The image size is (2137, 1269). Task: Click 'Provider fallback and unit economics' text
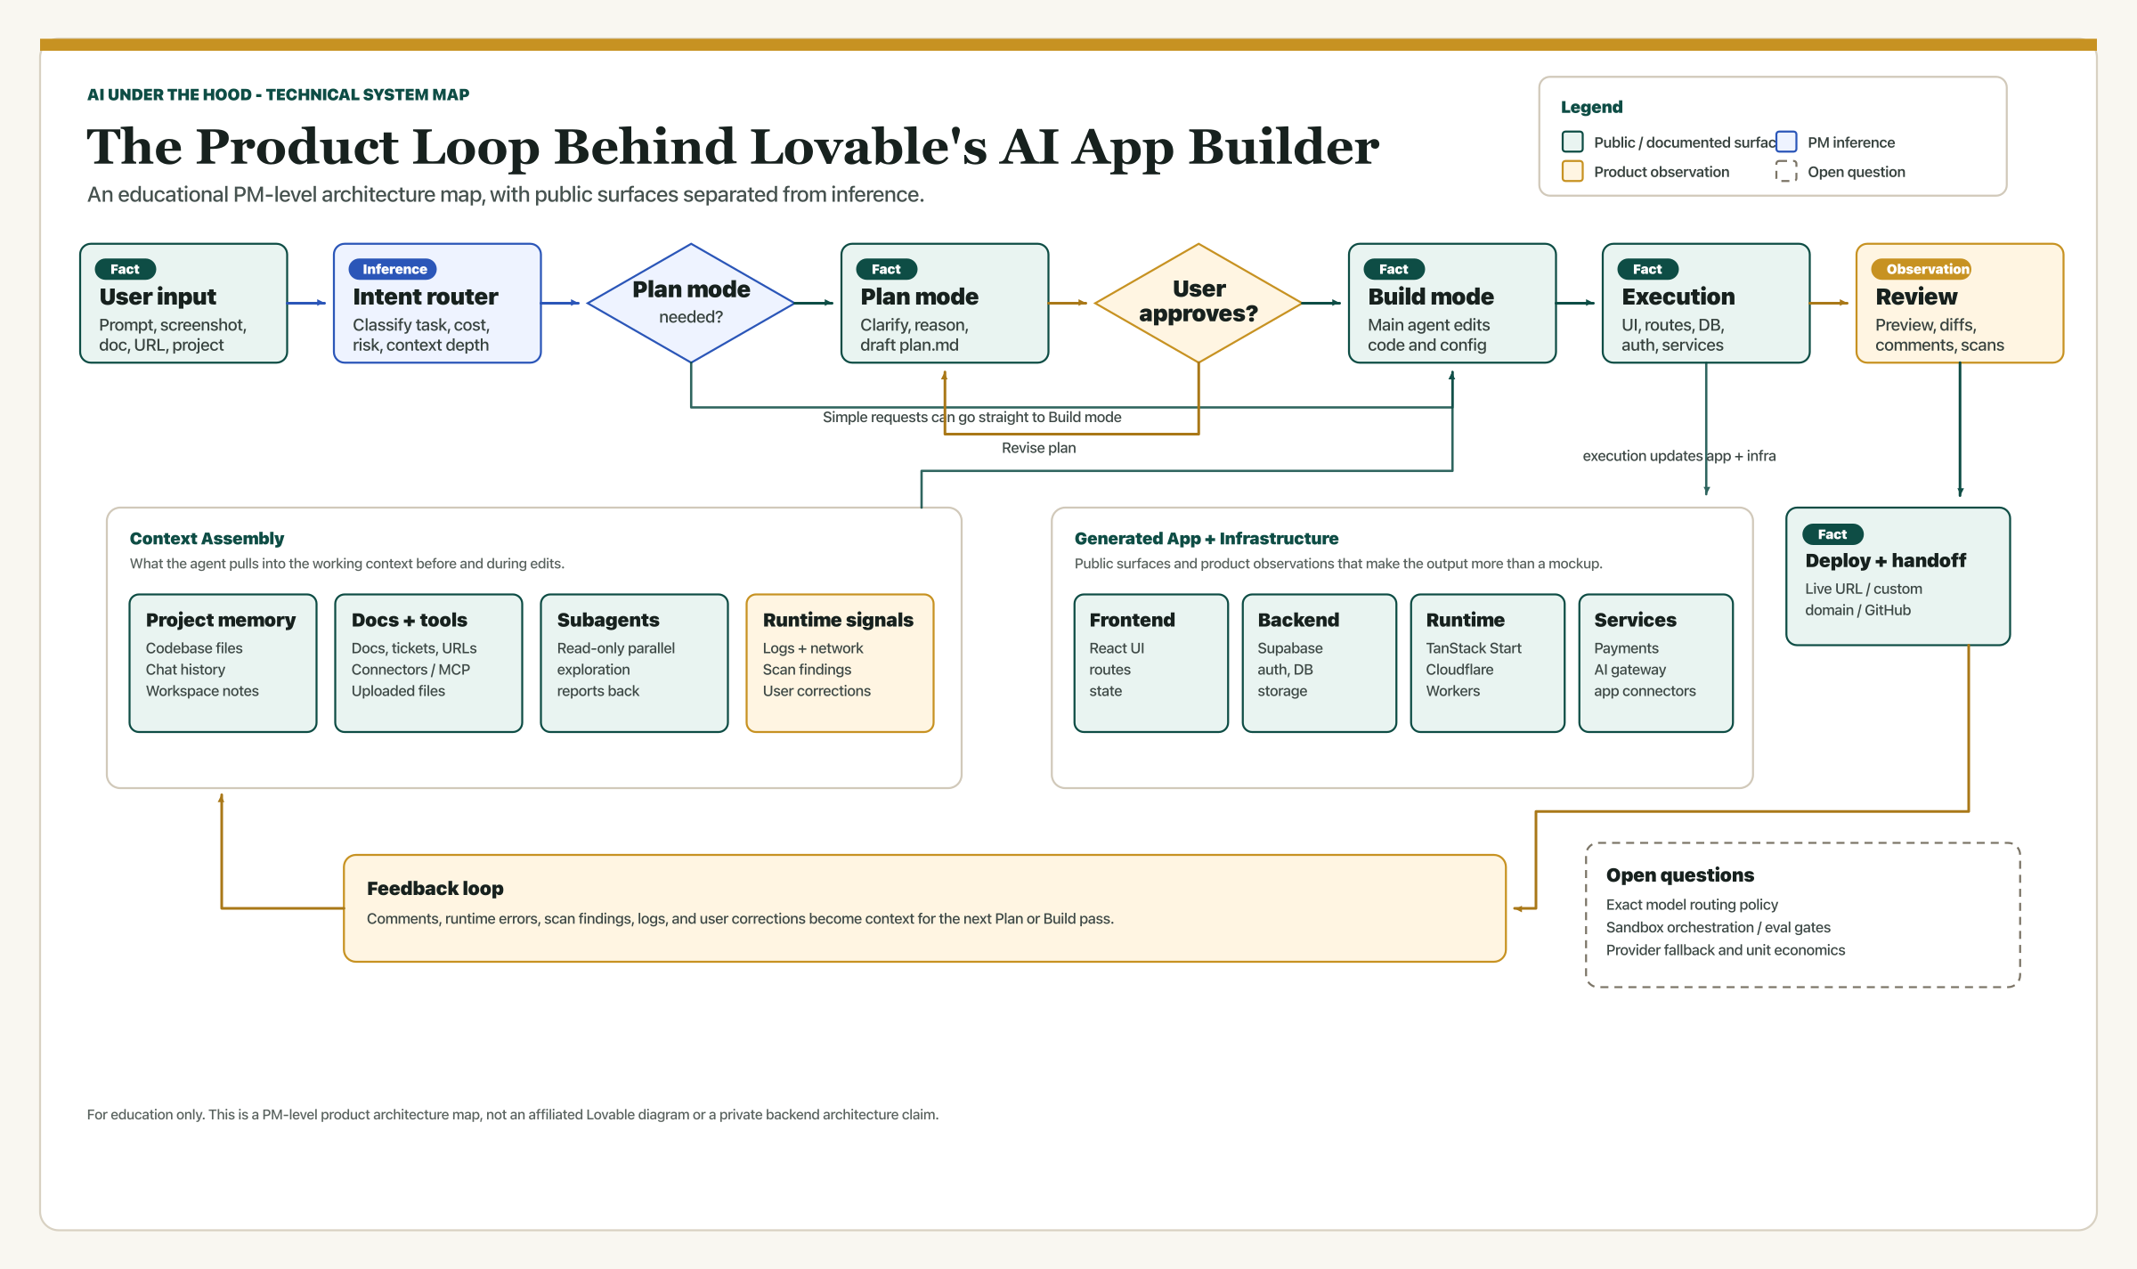(x=1726, y=950)
